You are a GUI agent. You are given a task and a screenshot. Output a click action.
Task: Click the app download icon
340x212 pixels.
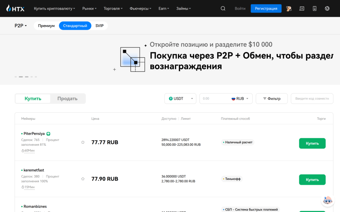pos(314,8)
